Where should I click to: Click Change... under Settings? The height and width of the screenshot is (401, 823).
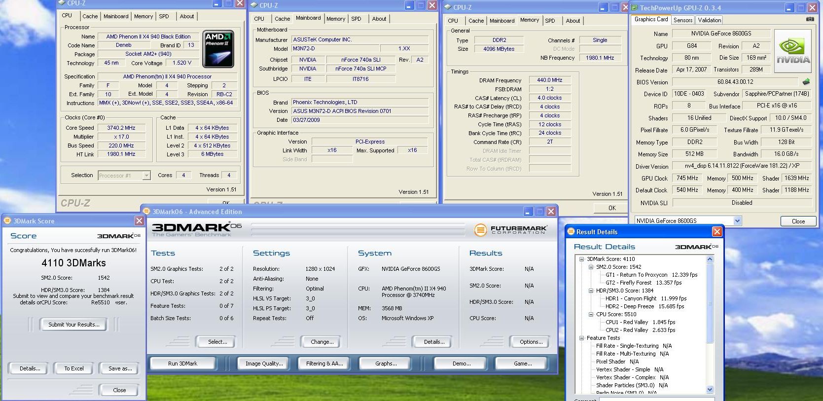[x=322, y=342]
